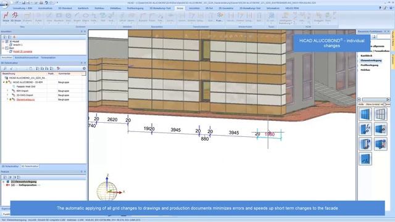Click the magenta 1980 grid dimension
Viewport: 395px width, 222px height.
(270, 134)
